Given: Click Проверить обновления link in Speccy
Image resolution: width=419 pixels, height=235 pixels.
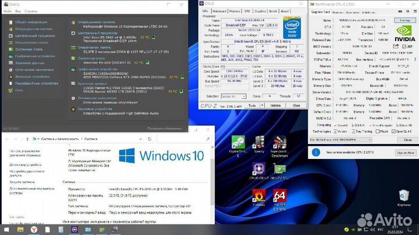Looking at the screenshot, I should [x=165, y=128].
